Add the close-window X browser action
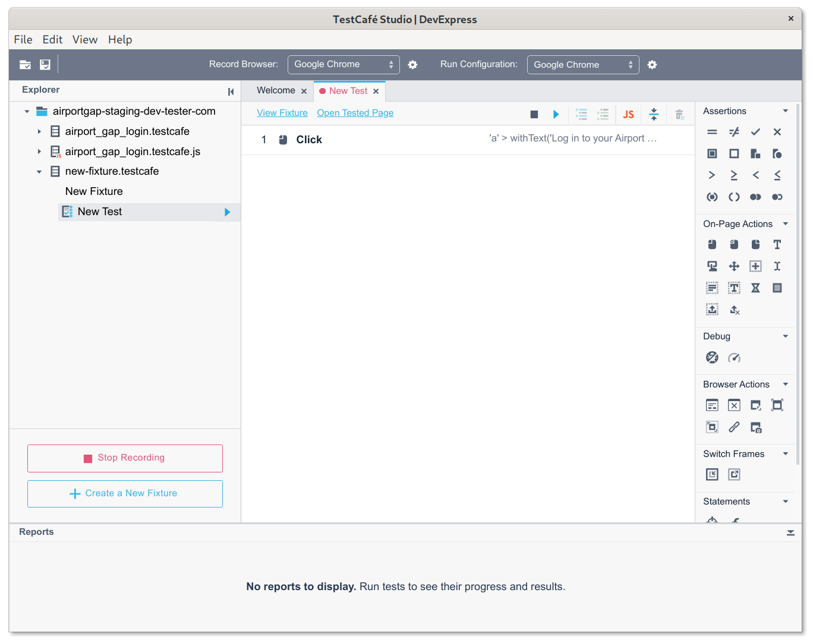The width and height of the screenshot is (813, 643). click(734, 405)
